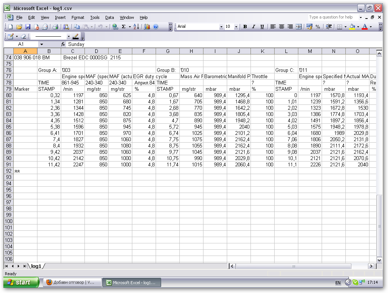Click the Windows Start button
Screen dimensions: 388x293
coord(21,282)
